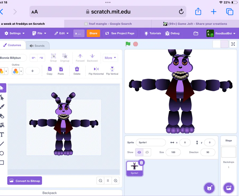
Task: Bring selection Forward
Action: (80, 58)
